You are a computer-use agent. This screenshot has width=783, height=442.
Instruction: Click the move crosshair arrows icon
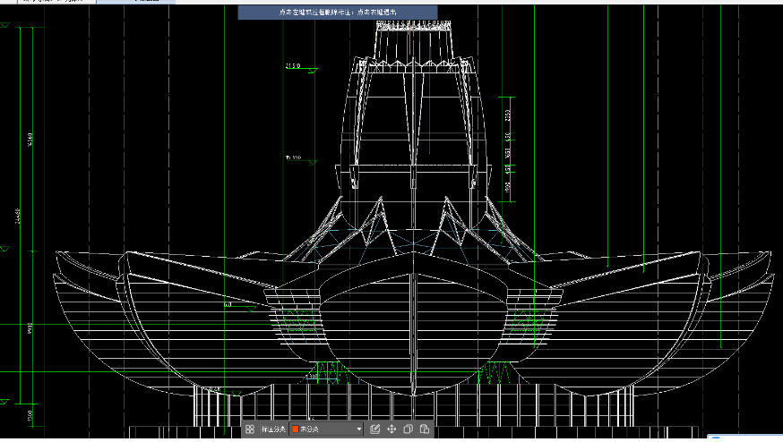point(391,429)
